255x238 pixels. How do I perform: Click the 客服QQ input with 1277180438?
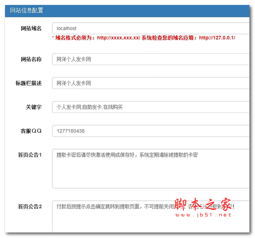click(x=151, y=131)
